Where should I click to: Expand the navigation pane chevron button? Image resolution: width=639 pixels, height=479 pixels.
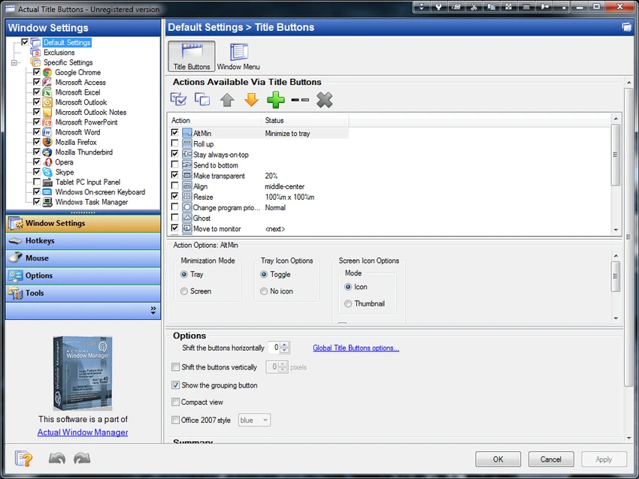(x=153, y=310)
